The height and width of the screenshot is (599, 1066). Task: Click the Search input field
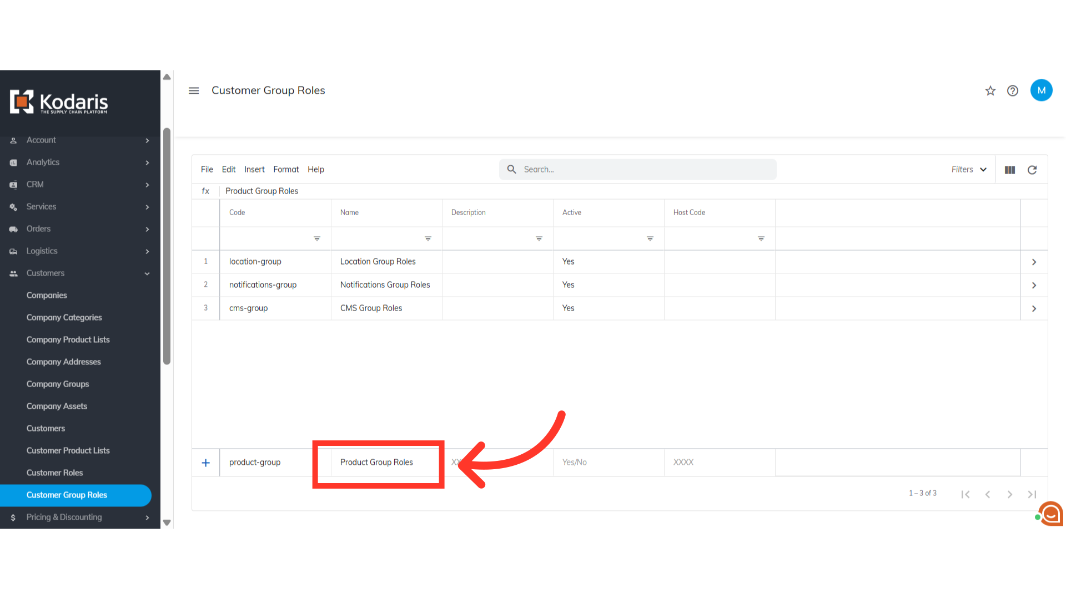click(x=644, y=170)
